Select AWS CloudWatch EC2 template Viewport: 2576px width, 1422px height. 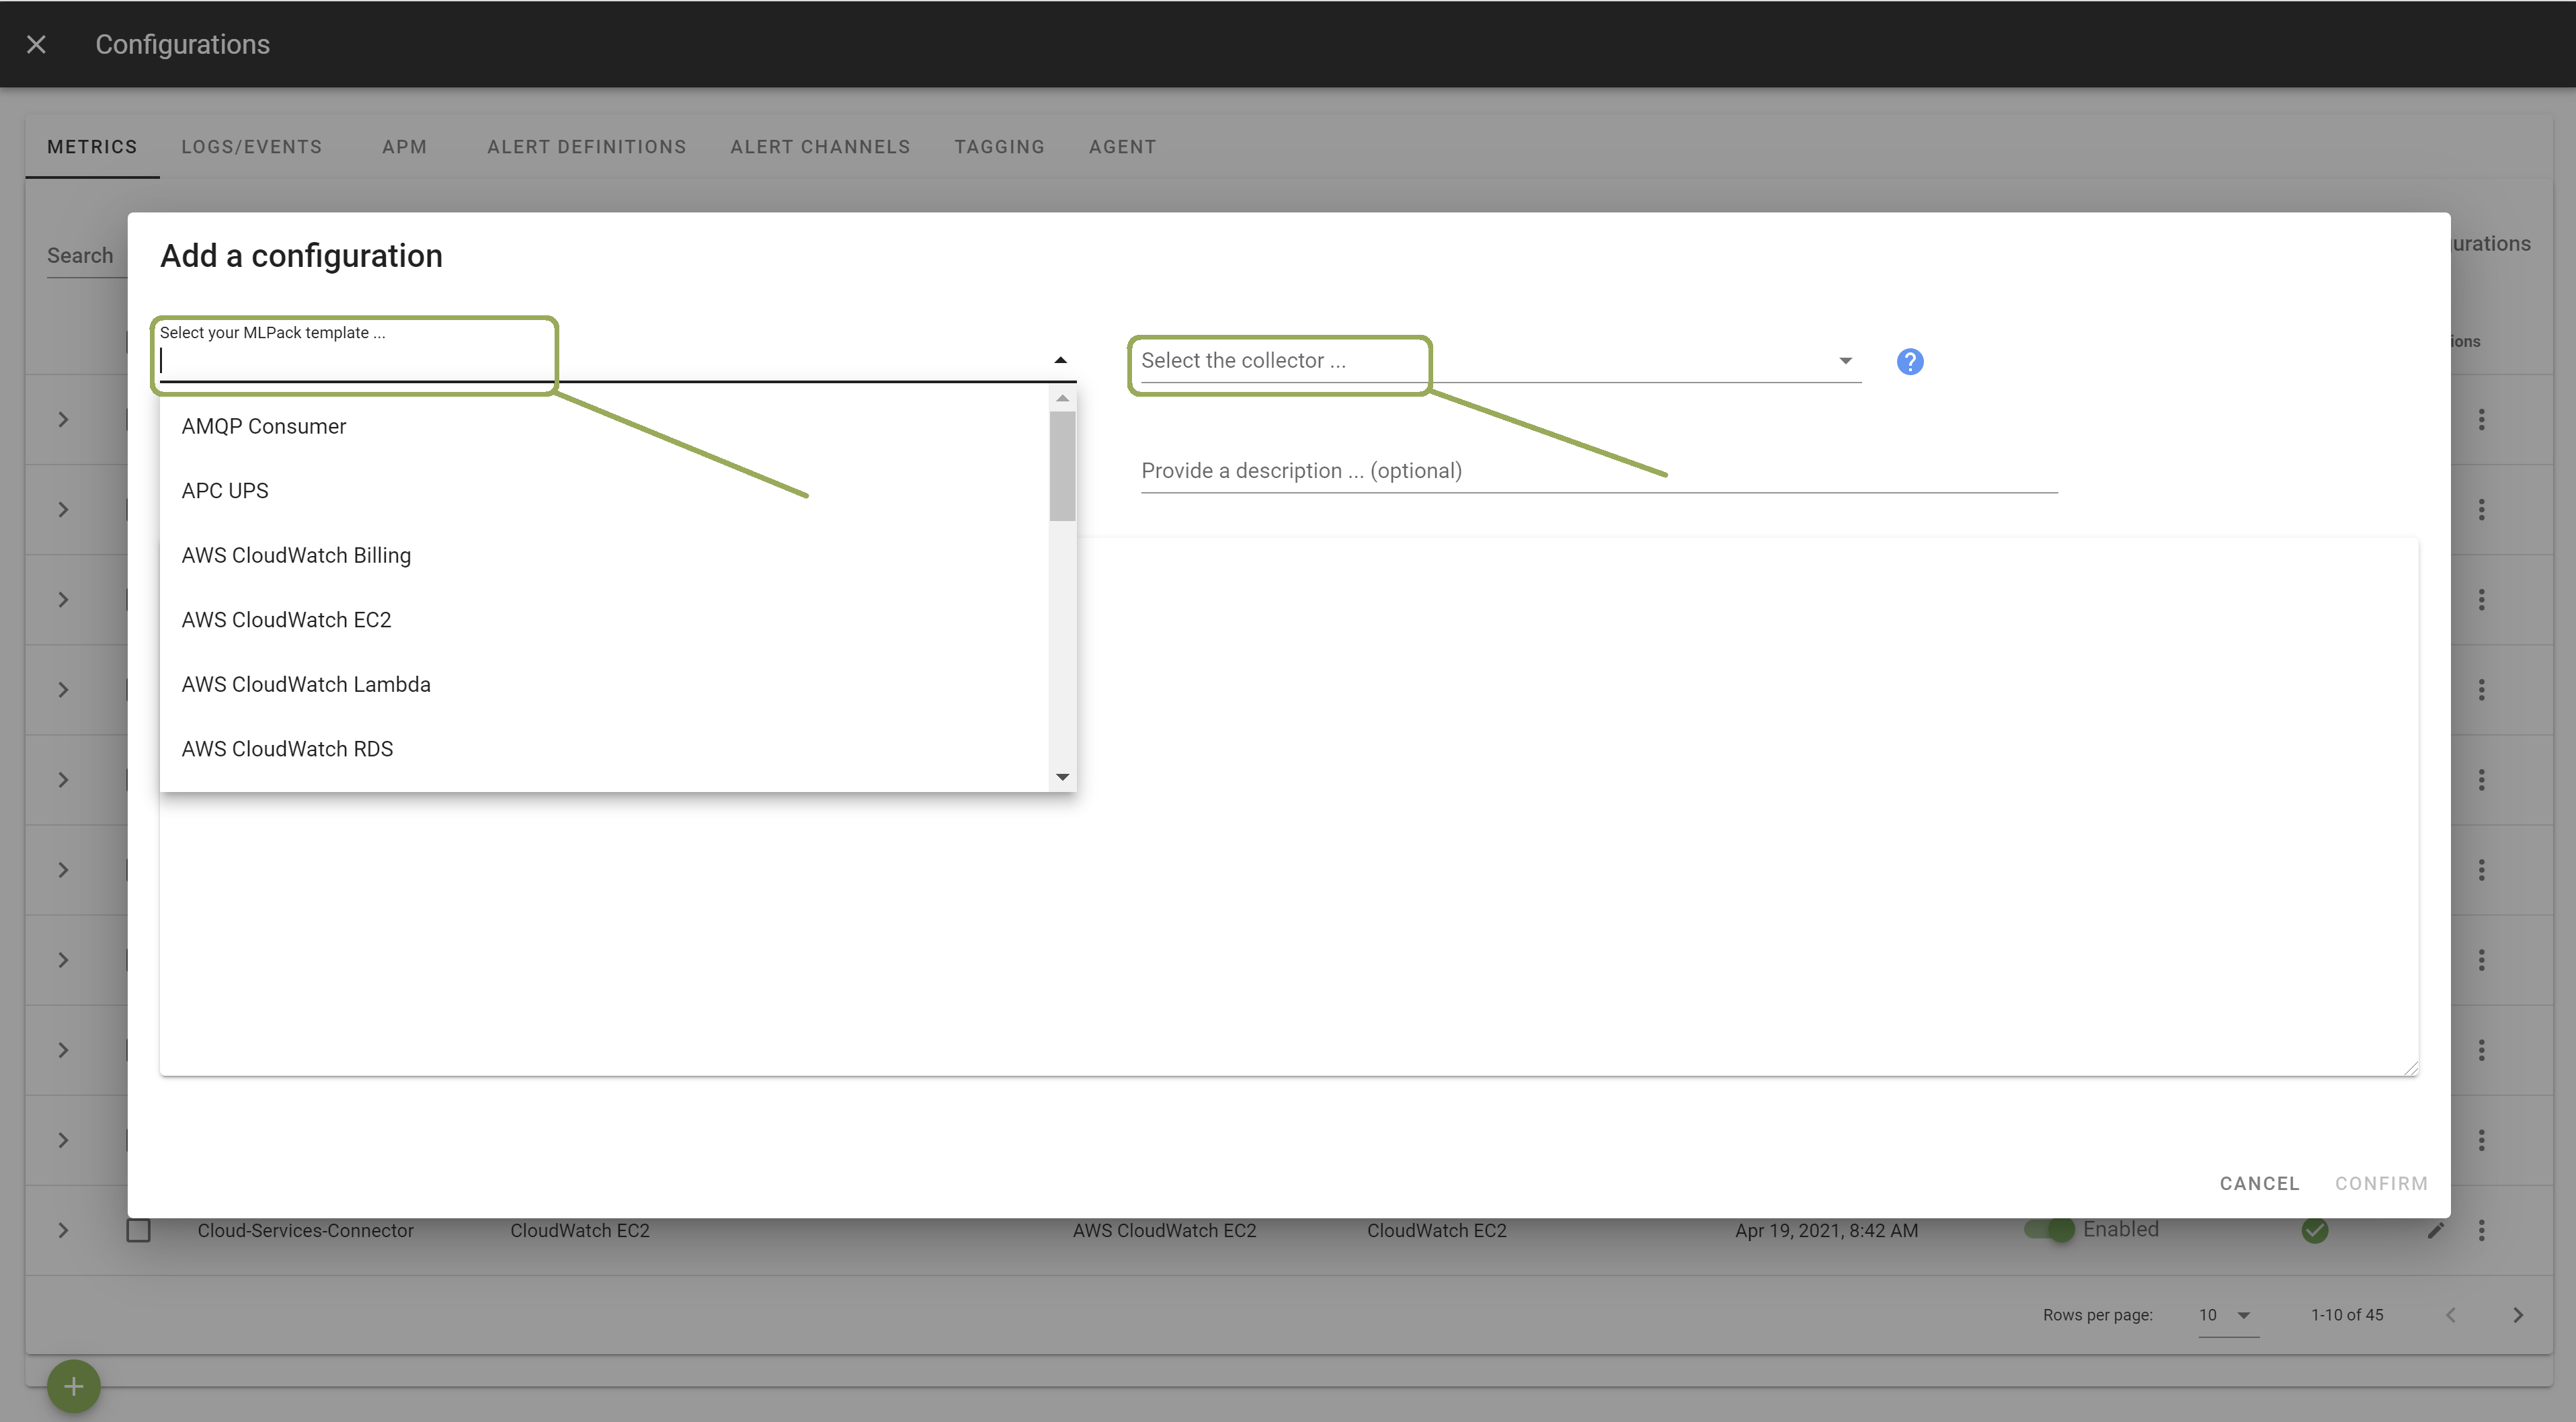coord(285,618)
